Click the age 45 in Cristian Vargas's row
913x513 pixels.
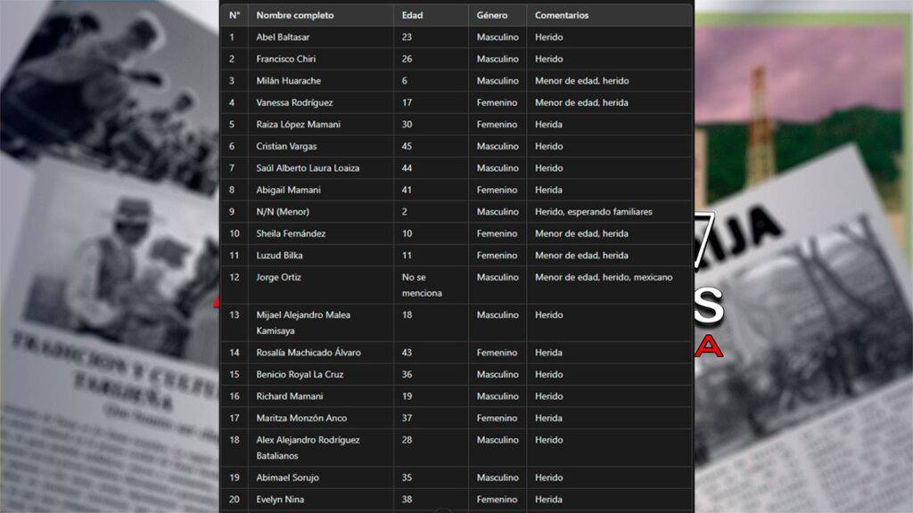407,146
